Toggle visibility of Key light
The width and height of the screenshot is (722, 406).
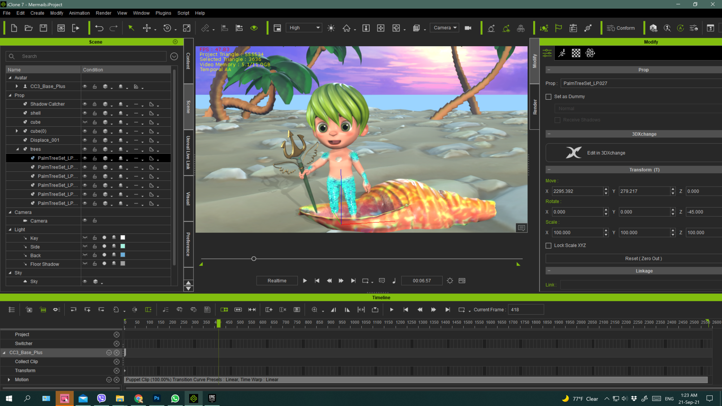85,238
